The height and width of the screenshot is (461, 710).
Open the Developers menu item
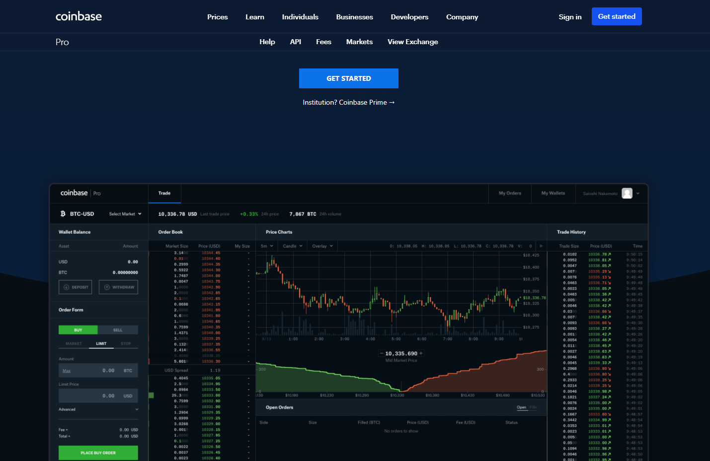coord(409,17)
